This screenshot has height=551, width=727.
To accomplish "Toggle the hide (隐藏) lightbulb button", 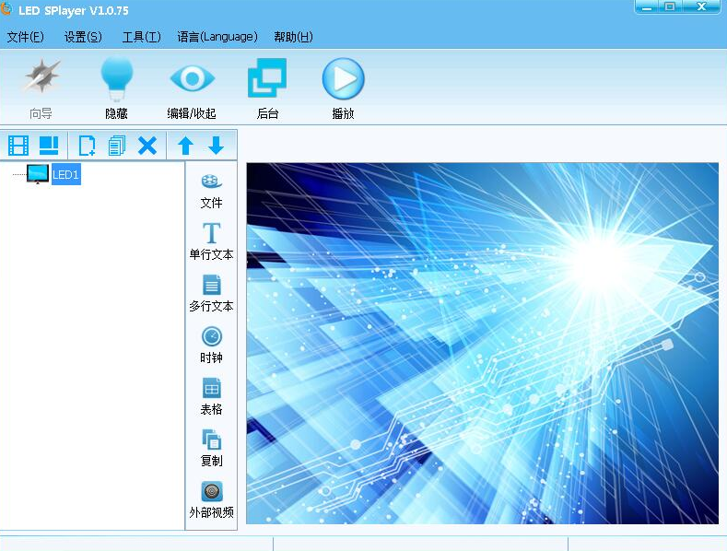I will point(117,88).
